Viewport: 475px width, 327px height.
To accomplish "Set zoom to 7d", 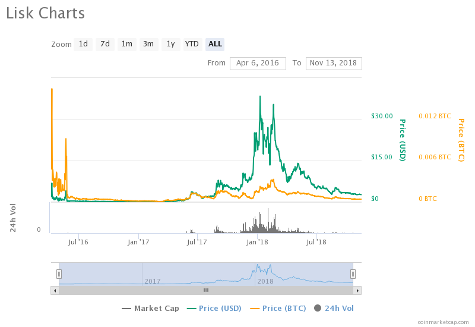I will (x=105, y=44).
